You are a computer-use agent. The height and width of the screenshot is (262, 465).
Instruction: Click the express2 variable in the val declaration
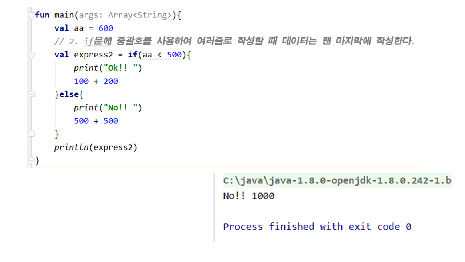click(x=93, y=55)
